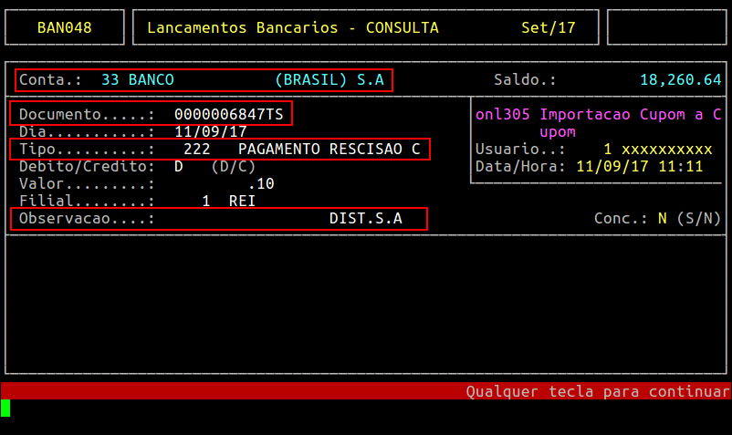Click the BAN048 screen code
The height and width of the screenshot is (435, 732).
click(x=65, y=27)
